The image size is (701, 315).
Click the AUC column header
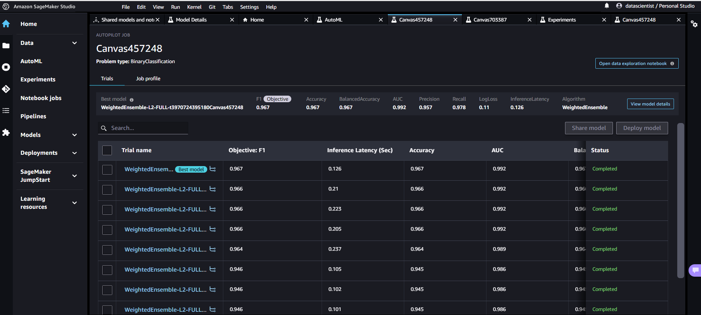tap(497, 150)
